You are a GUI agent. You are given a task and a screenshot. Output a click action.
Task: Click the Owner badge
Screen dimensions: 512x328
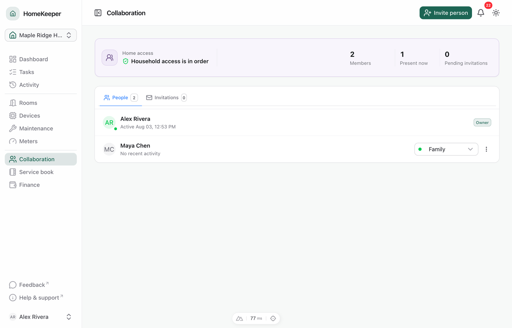click(482, 123)
